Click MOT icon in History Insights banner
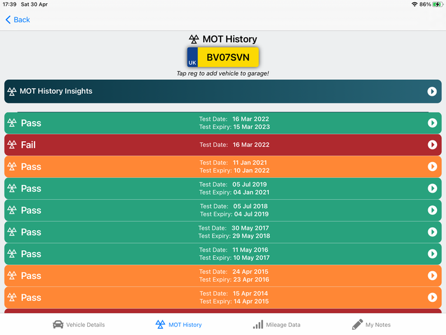 coord(12,91)
